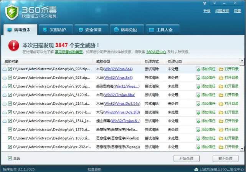
Task: Uncheck the _2144.zi threat checkbox
Action: point(10,103)
